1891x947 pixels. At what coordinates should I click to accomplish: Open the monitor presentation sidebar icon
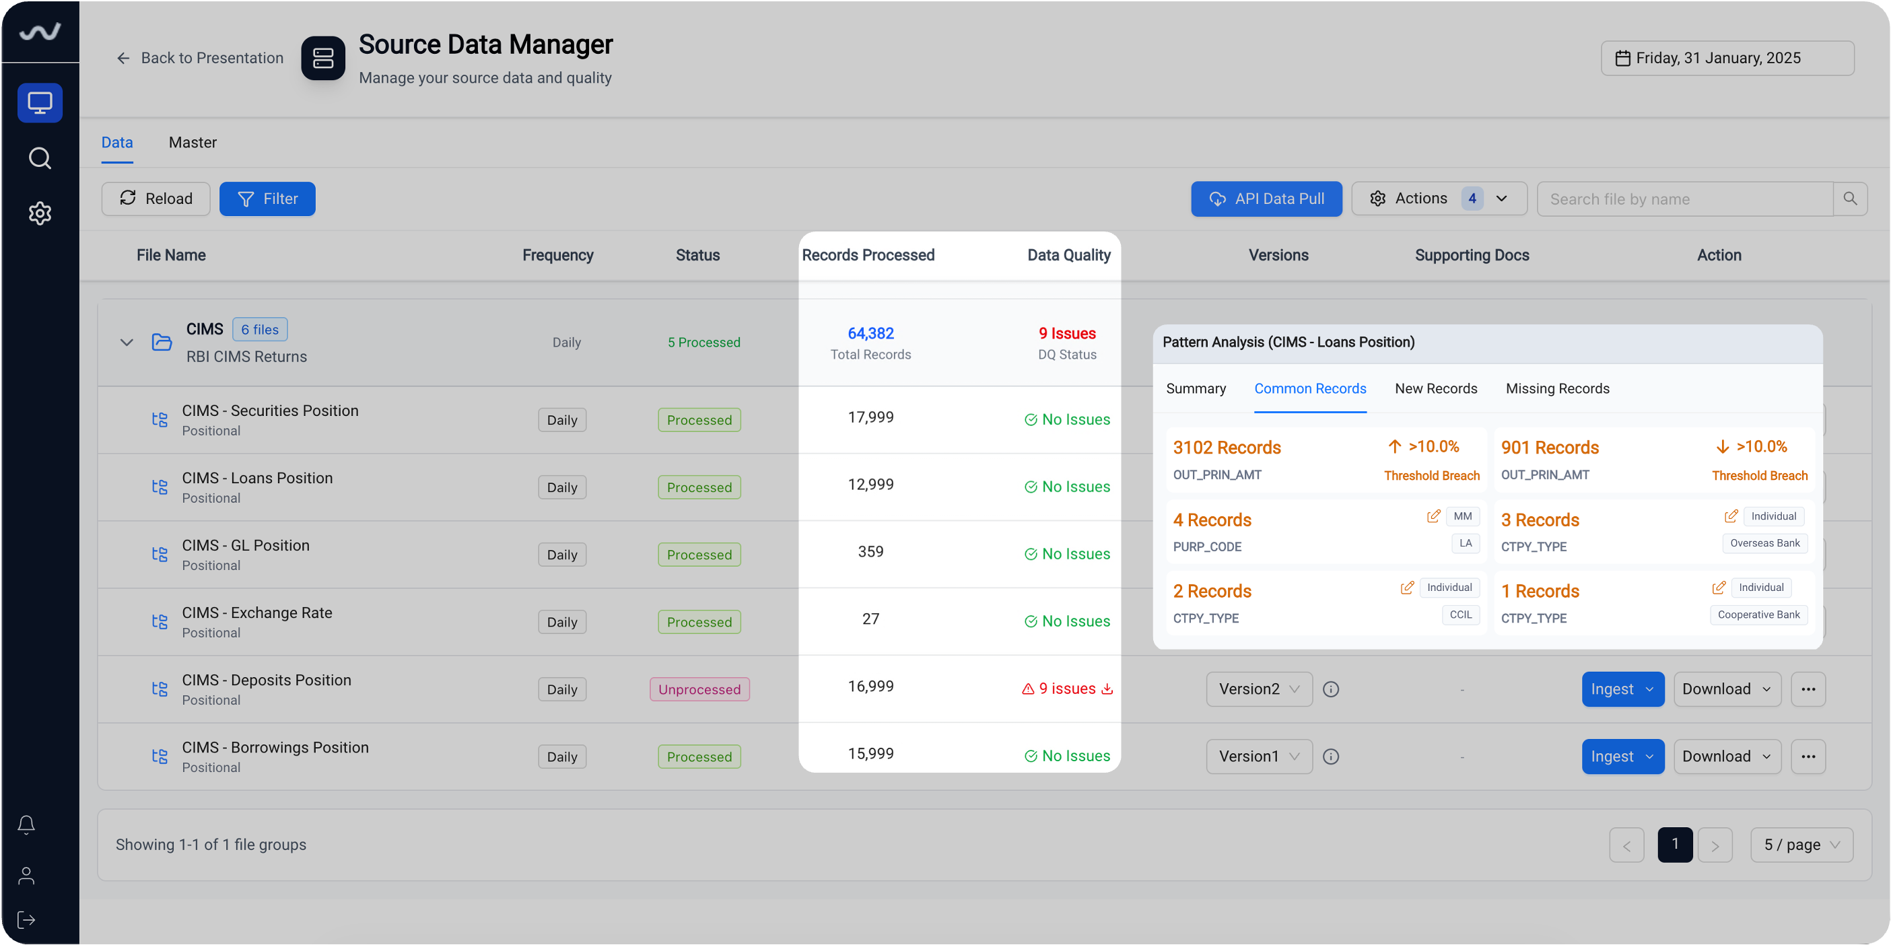(40, 103)
